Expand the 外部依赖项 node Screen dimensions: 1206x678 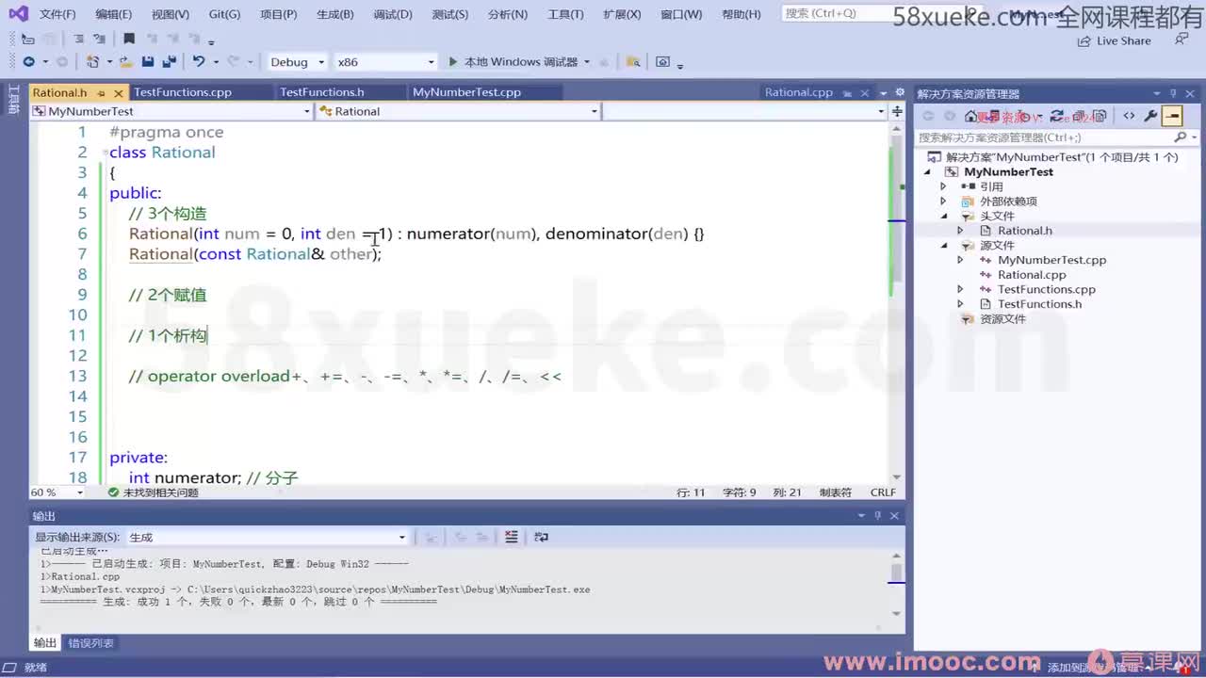coord(943,202)
